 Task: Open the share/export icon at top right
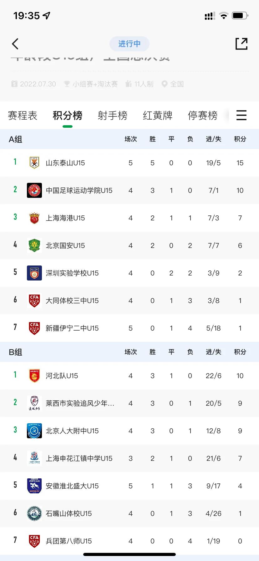click(x=242, y=44)
